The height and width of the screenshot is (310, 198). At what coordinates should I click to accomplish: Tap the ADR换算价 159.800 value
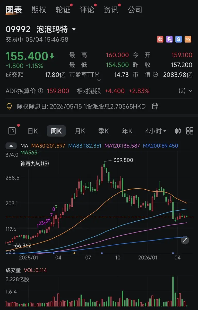[x=58, y=91]
